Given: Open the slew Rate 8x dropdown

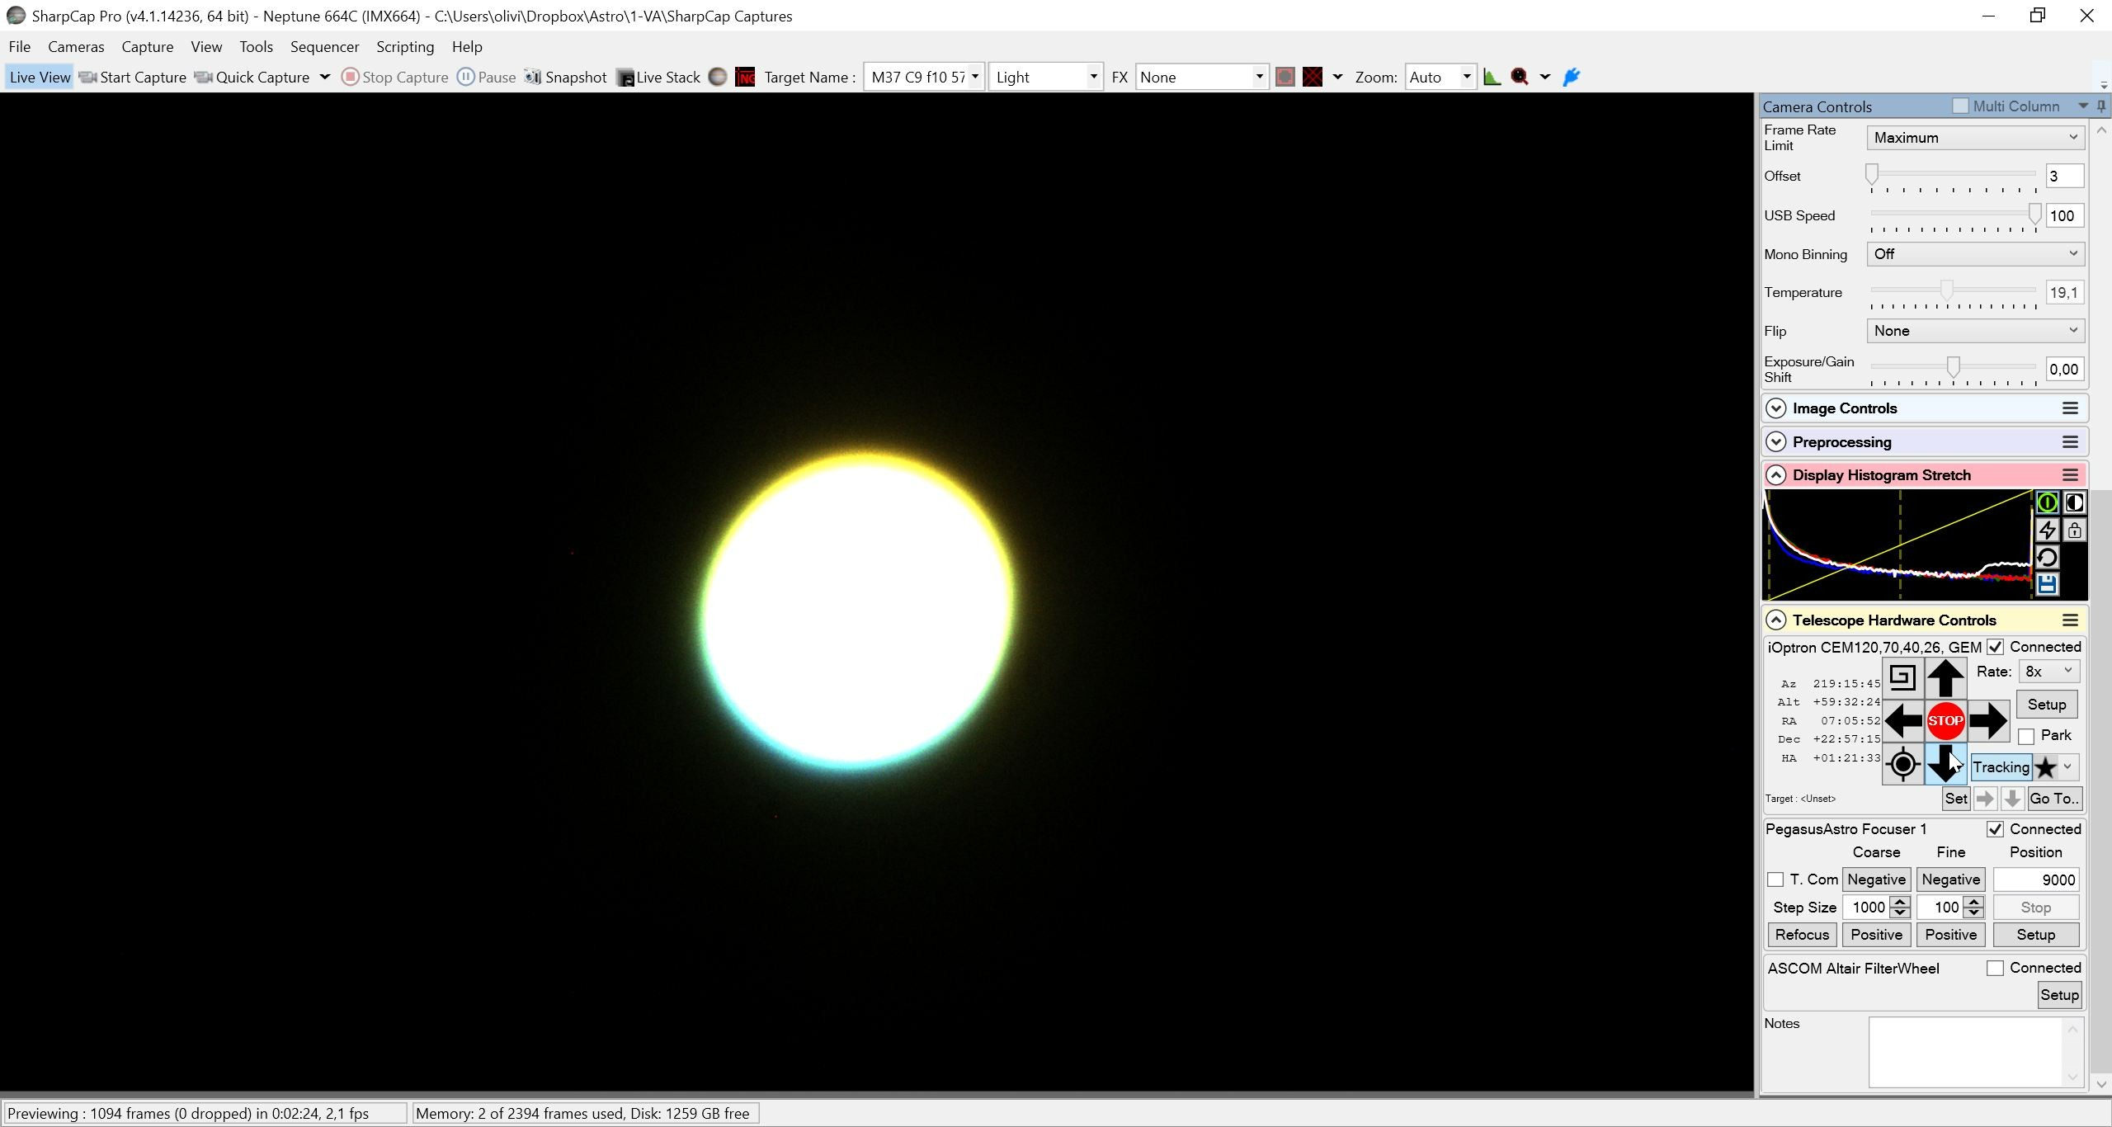Looking at the screenshot, I should (2048, 672).
